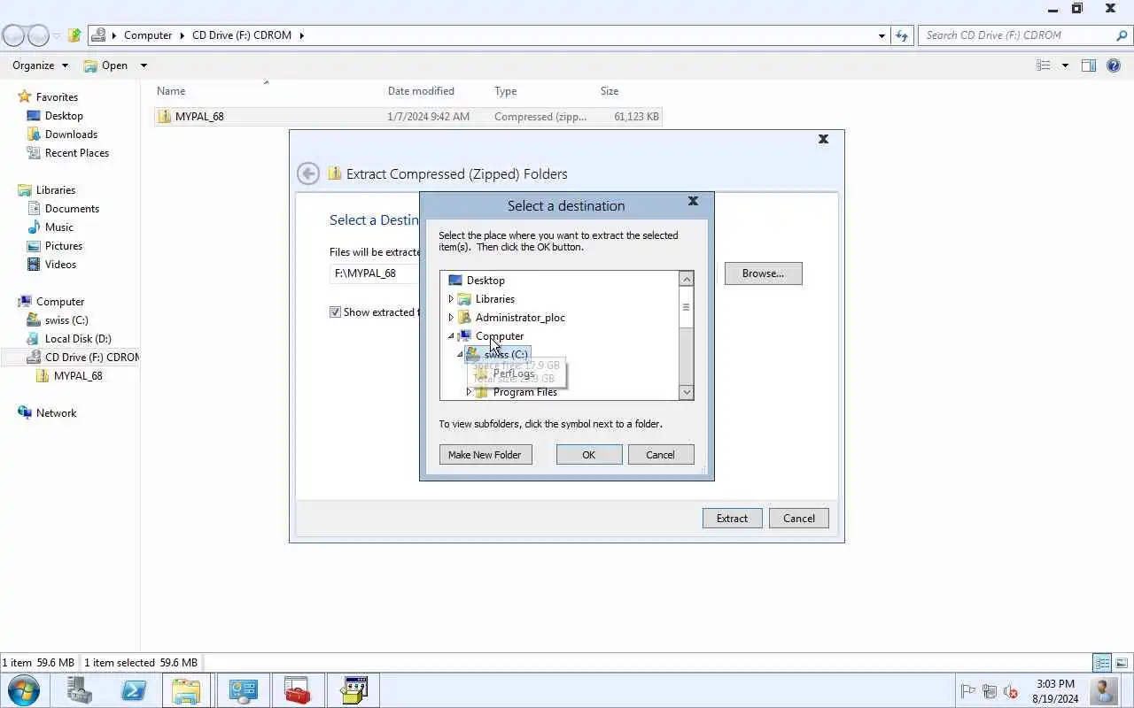Click the Open toolbar button

coord(106,65)
